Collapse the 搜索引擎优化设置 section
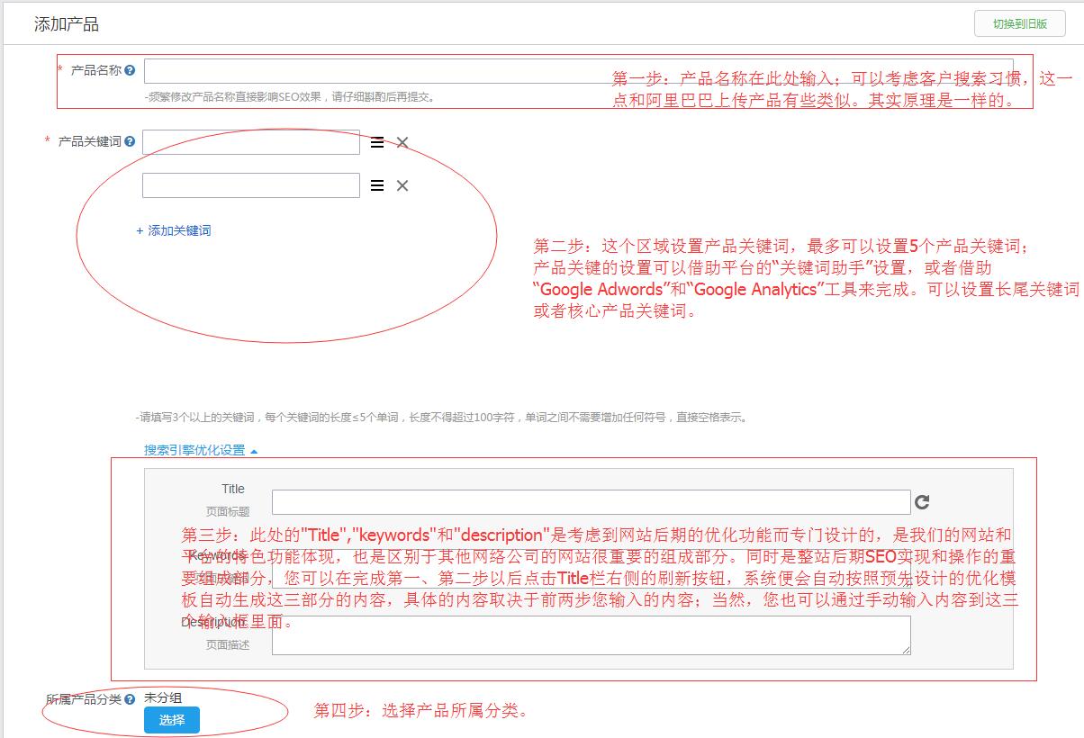The image size is (1084, 738). coord(194,450)
